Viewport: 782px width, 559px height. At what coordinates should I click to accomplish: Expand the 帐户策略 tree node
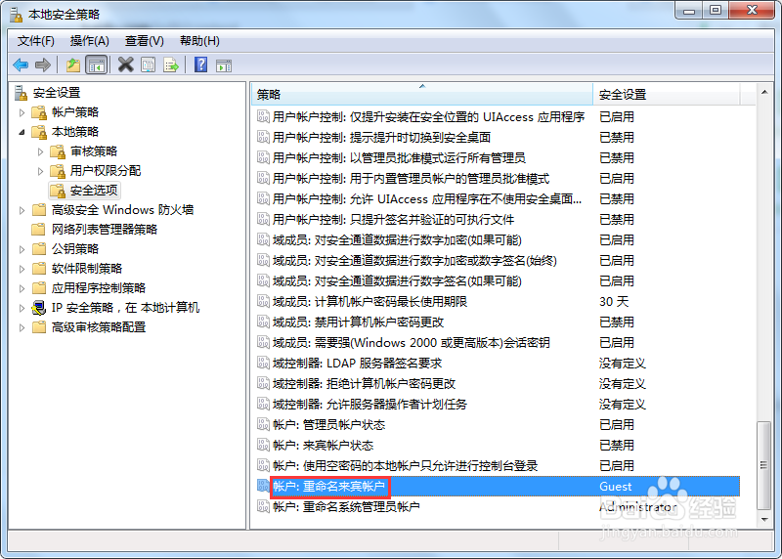[x=22, y=112]
